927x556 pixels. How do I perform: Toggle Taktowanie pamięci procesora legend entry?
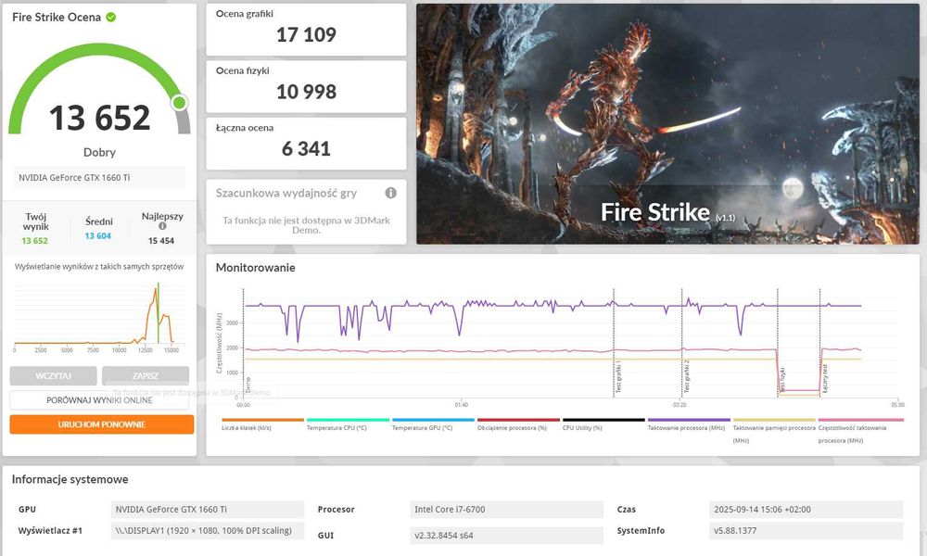pyautogui.click(x=774, y=431)
